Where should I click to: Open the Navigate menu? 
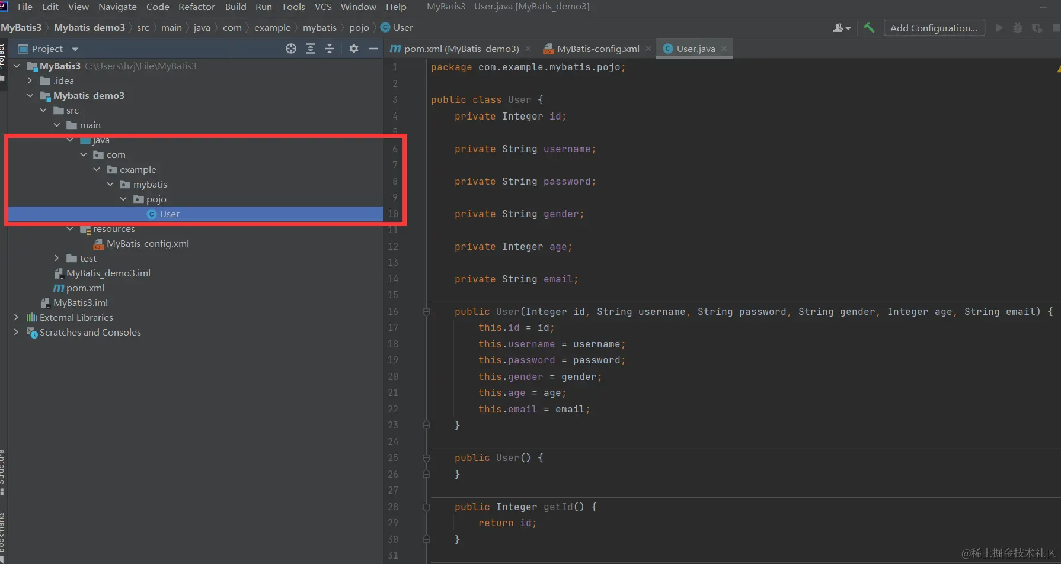click(117, 7)
